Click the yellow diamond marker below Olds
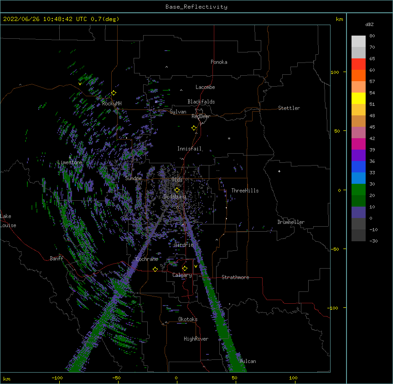Screen dimensions: 393x384 pyautogui.click(x=177, y=190)
